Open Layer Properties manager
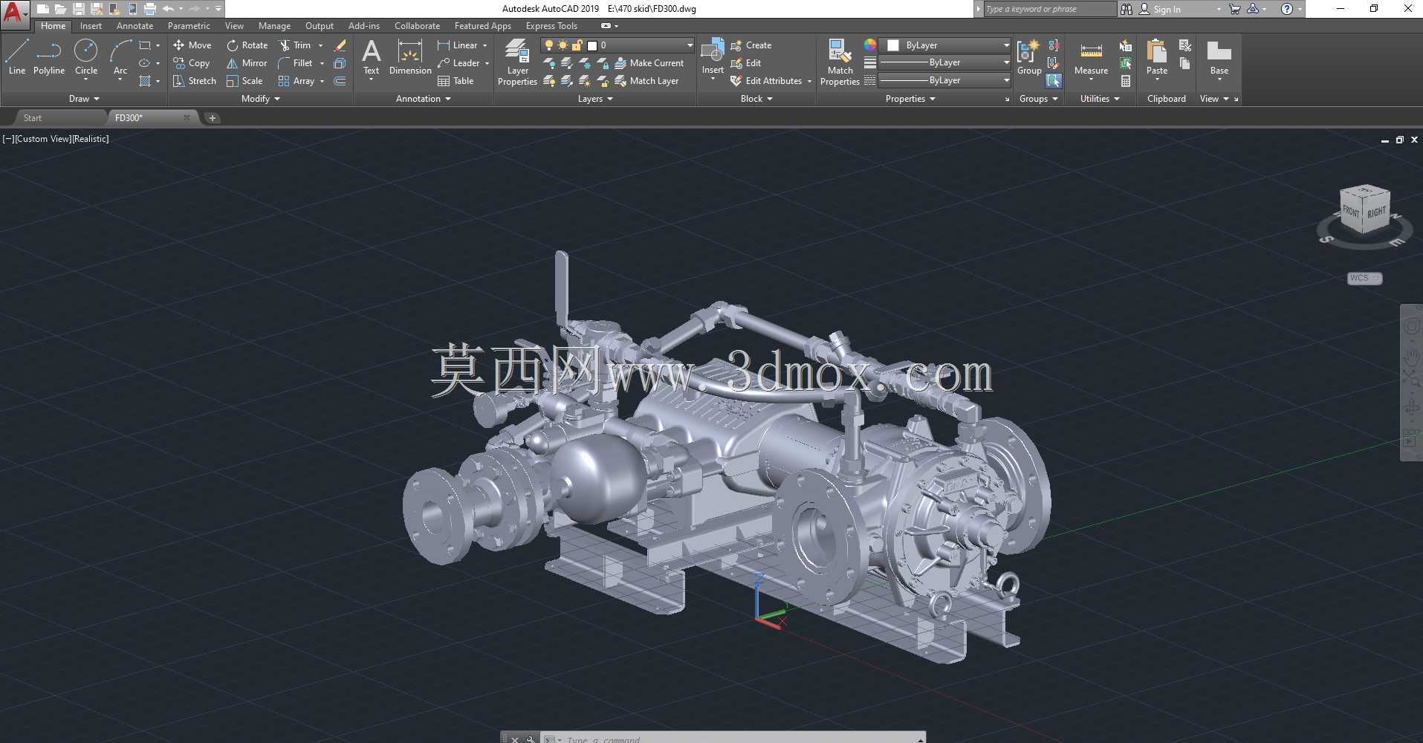Image resolution: width=1423 pixels, height=743 pixels. tap(517, 62)
